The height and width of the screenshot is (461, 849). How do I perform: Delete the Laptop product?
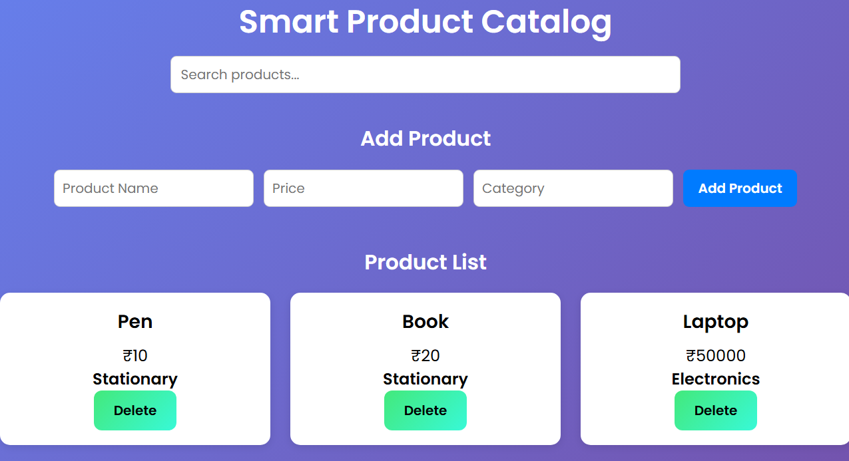[x=716, y=410]
